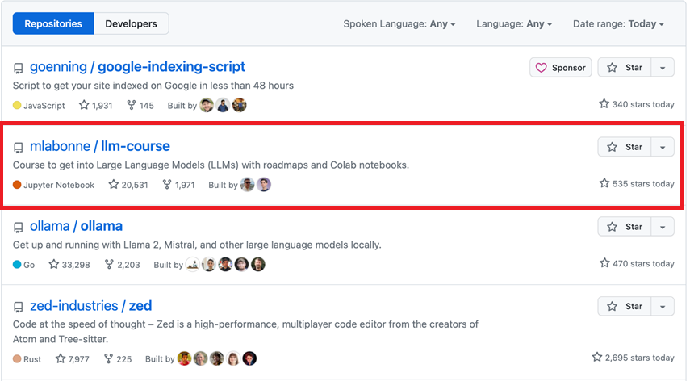Screen dimensions: 690x381
Task: Open fourth contributor avatar of zed
Action: [x=233, y=358]
